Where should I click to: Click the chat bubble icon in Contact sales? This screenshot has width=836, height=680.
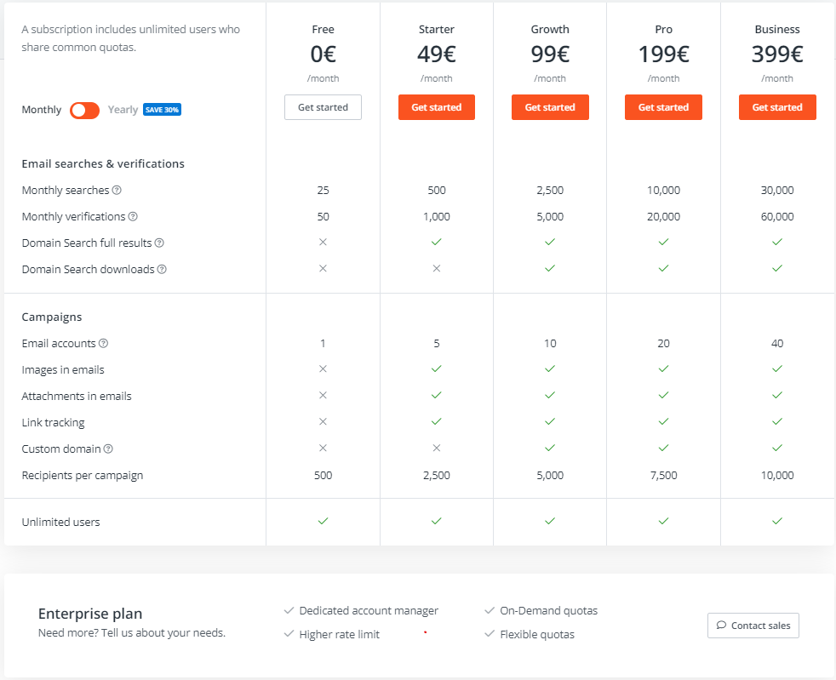722,626
